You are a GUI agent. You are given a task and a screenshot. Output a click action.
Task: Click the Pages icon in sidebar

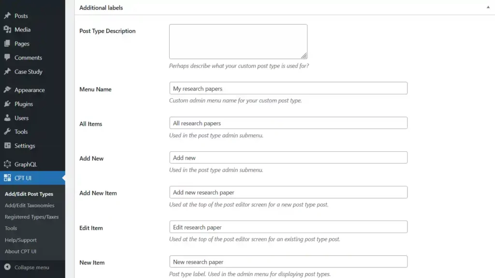tap(7, 44)
